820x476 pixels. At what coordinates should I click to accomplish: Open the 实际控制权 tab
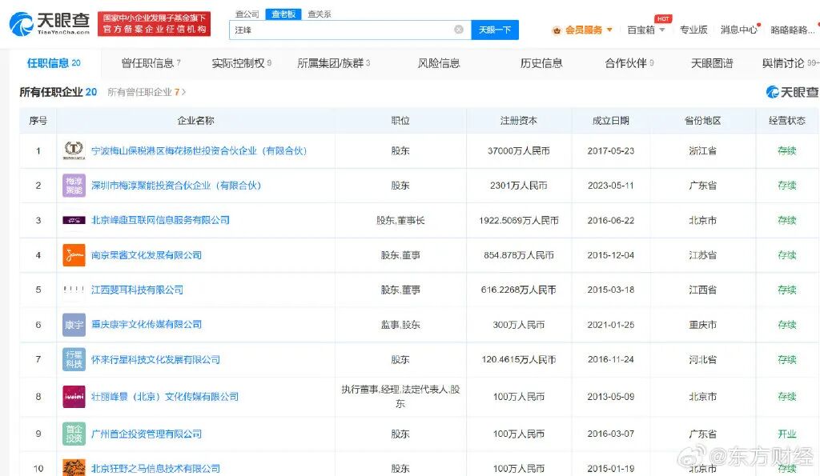pos(241,63)
